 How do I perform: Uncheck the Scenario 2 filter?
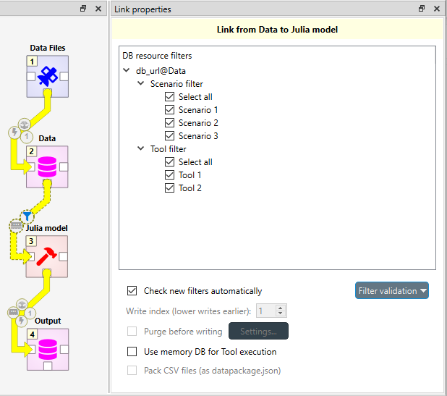(x=170, y=123)
